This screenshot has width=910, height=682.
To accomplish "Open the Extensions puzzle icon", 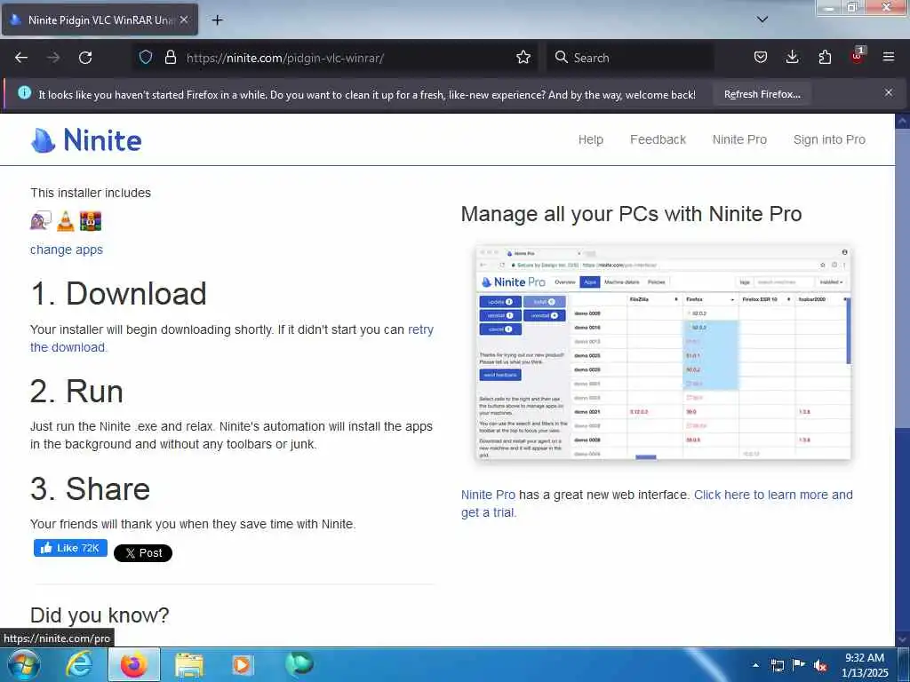I will pos(825,57).
